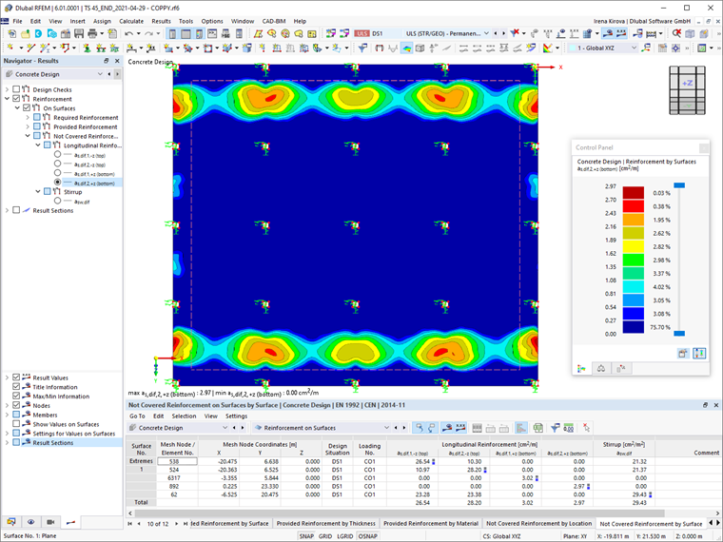
Task: Toggle OSNAP in the status bar
Action: [367, 536]
